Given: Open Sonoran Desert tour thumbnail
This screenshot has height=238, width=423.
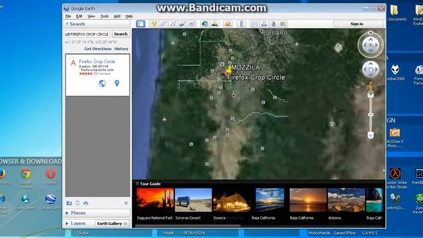Looking at the screenshot, I should tap(193, 200).
